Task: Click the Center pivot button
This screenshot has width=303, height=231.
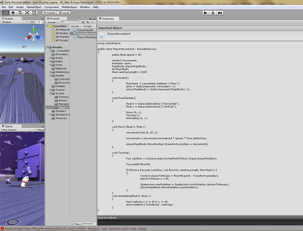Action: click(x=49, y=13)
